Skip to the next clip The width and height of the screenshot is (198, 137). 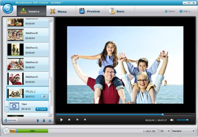tap(85, 120)
